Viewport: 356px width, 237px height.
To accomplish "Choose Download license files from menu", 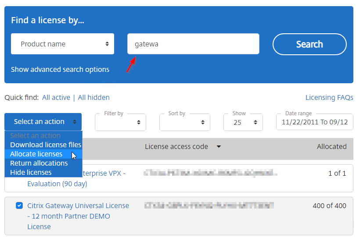I will (x=46, y=145).
